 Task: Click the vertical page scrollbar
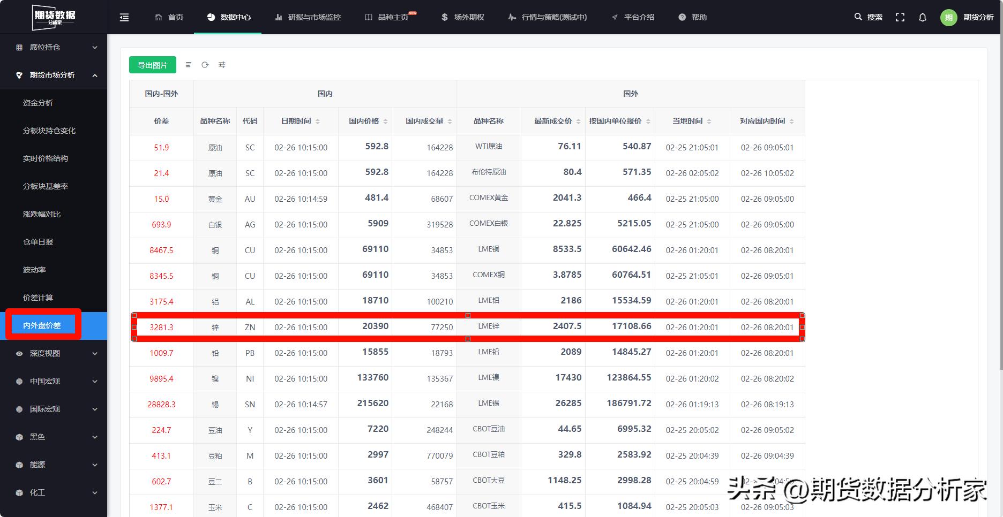pyautogui.click(x=1000, y=203)
